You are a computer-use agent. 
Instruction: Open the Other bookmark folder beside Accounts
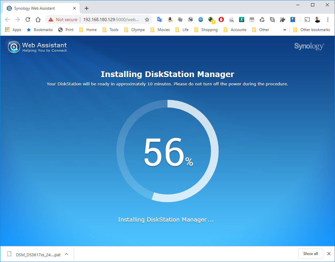pyautogui.click(x=261, y=30)
